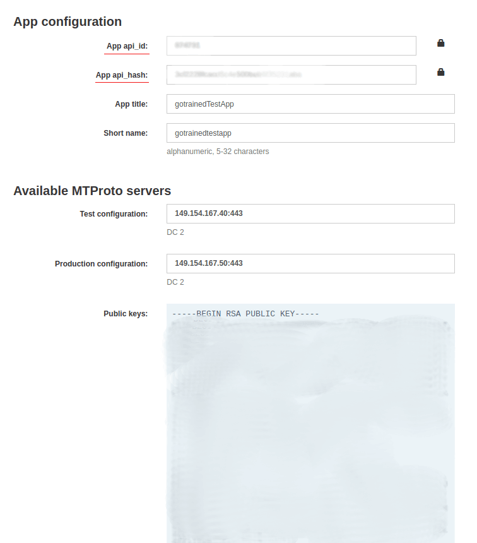
Task: Focus the App api_id input field
Action: pyautogui.click(x=291, y=45)
